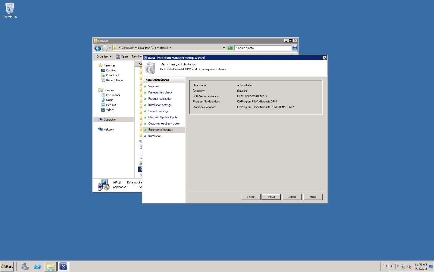Refresh the create folder address bar
The width and height of the screenshot is (434, 272).
(x=230, y=48)
